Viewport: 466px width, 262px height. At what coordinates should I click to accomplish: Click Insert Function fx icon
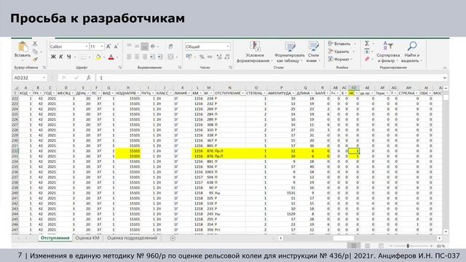point(89,78)
